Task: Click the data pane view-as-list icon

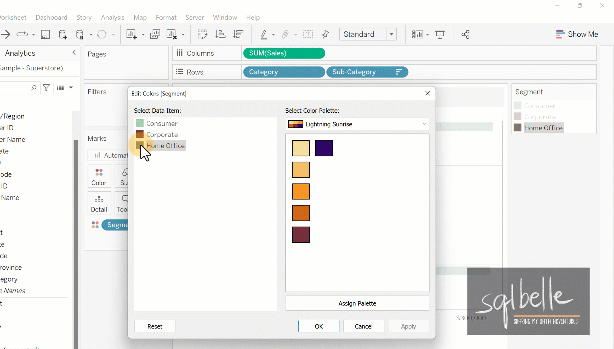Action: tap(61, 87)
